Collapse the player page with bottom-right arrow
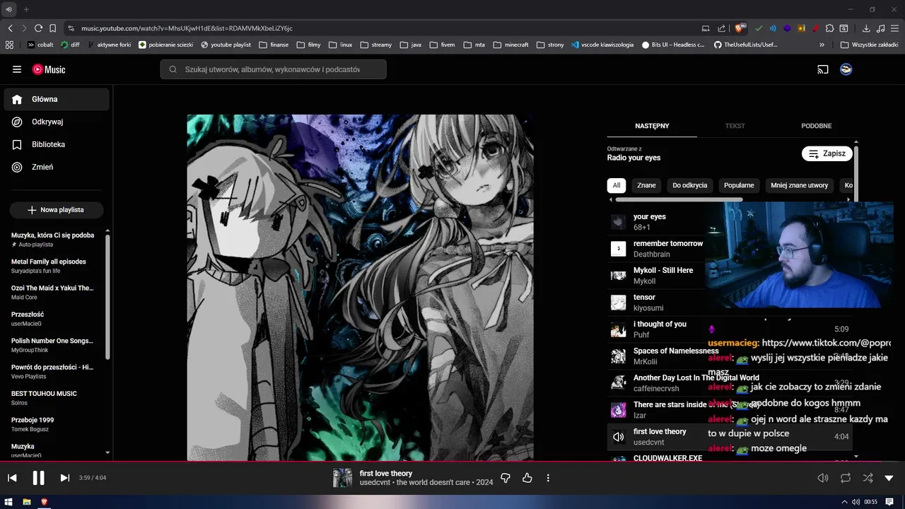Image resolution: width=905 pixels, height=509 pixels. [x=889, y=478]
